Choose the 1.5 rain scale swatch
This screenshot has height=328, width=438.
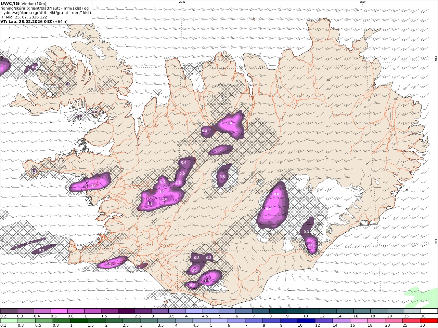coord(96,321)
